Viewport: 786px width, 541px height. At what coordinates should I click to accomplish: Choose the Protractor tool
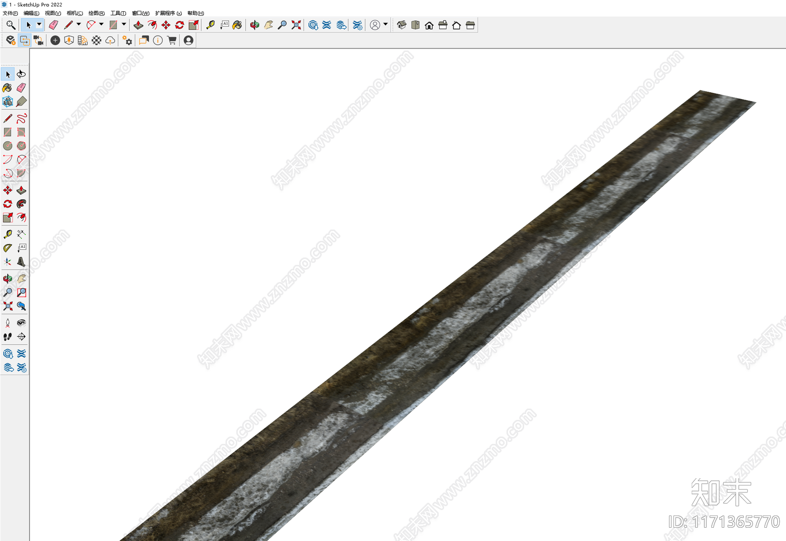[8, 248]
